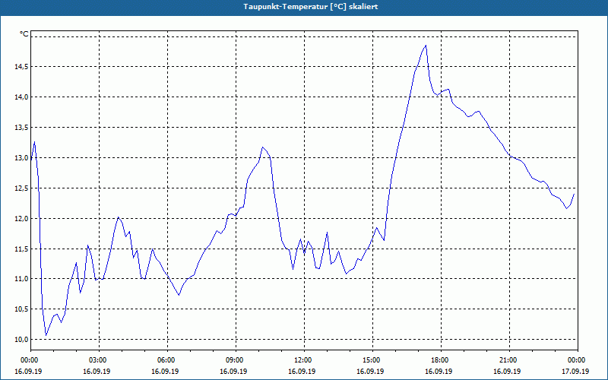Click the 11,0 y-axis label
This screenshot has height=380, width=608.
pos(22,279)
